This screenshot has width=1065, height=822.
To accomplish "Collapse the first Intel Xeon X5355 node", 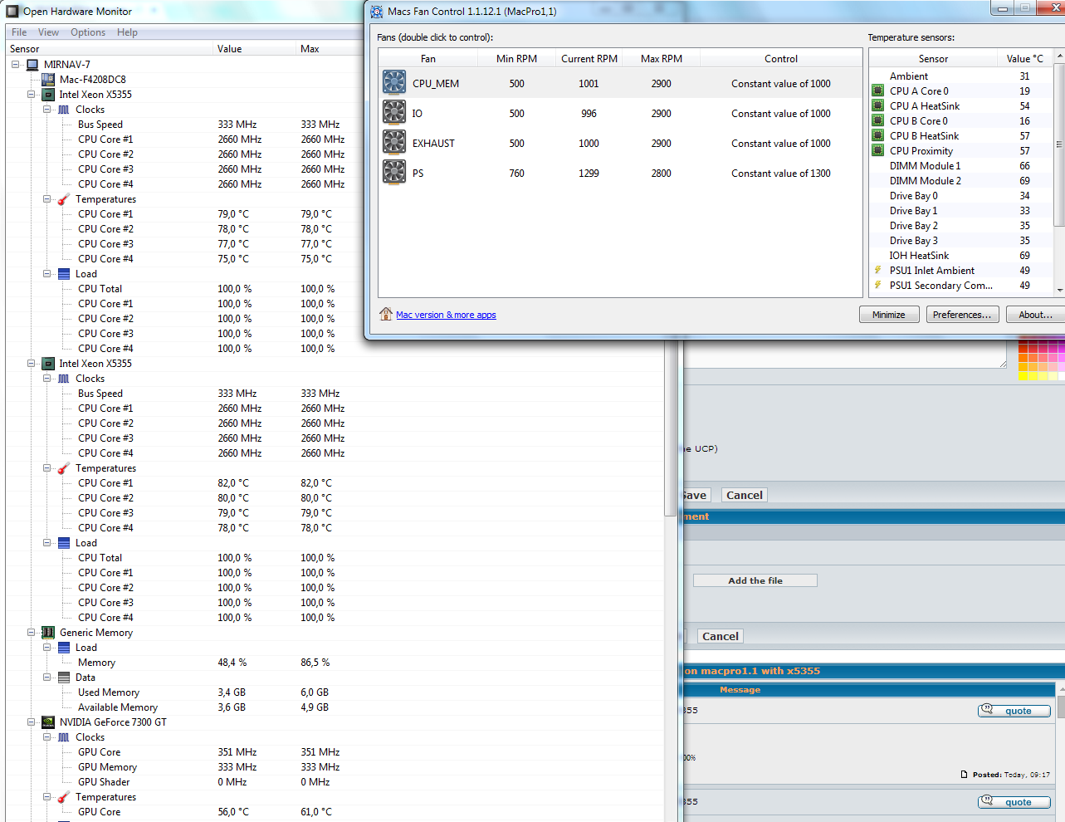I will (32, 95).
